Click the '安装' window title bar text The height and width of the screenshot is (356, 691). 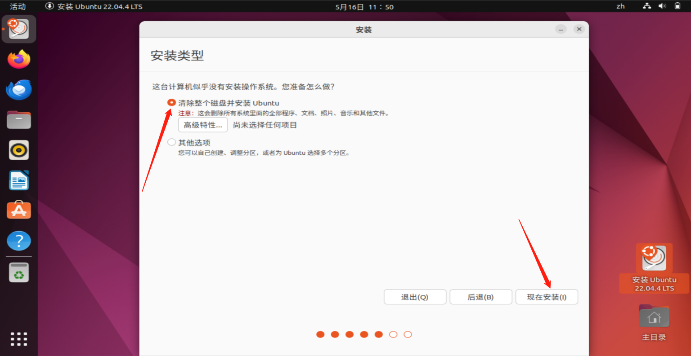pos(363,30)
